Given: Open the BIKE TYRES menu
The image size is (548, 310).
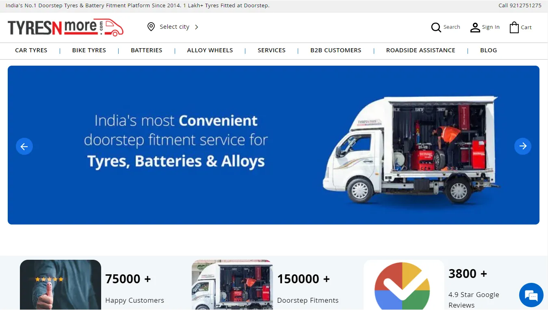Looking at the screenshot, I should pos(89,50).
